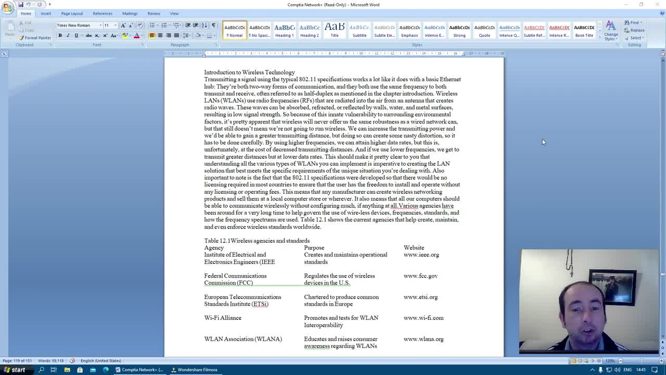Toggle Subscript formatting
Viewport: 666px width, 375px height.
click(x=97, y=35)
